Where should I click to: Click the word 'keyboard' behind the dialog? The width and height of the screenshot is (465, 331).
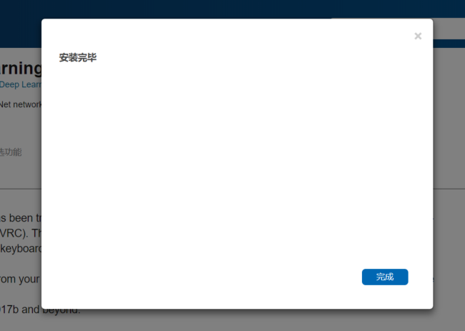(x=21, y=249)
